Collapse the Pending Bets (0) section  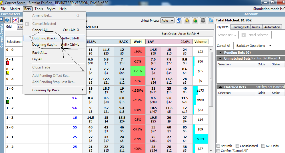pos(220,53)
